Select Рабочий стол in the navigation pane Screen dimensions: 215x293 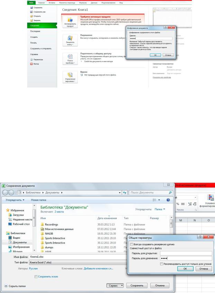click(19, 224)
